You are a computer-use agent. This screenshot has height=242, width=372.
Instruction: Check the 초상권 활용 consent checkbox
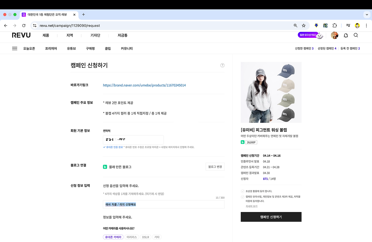coord(242,191)
